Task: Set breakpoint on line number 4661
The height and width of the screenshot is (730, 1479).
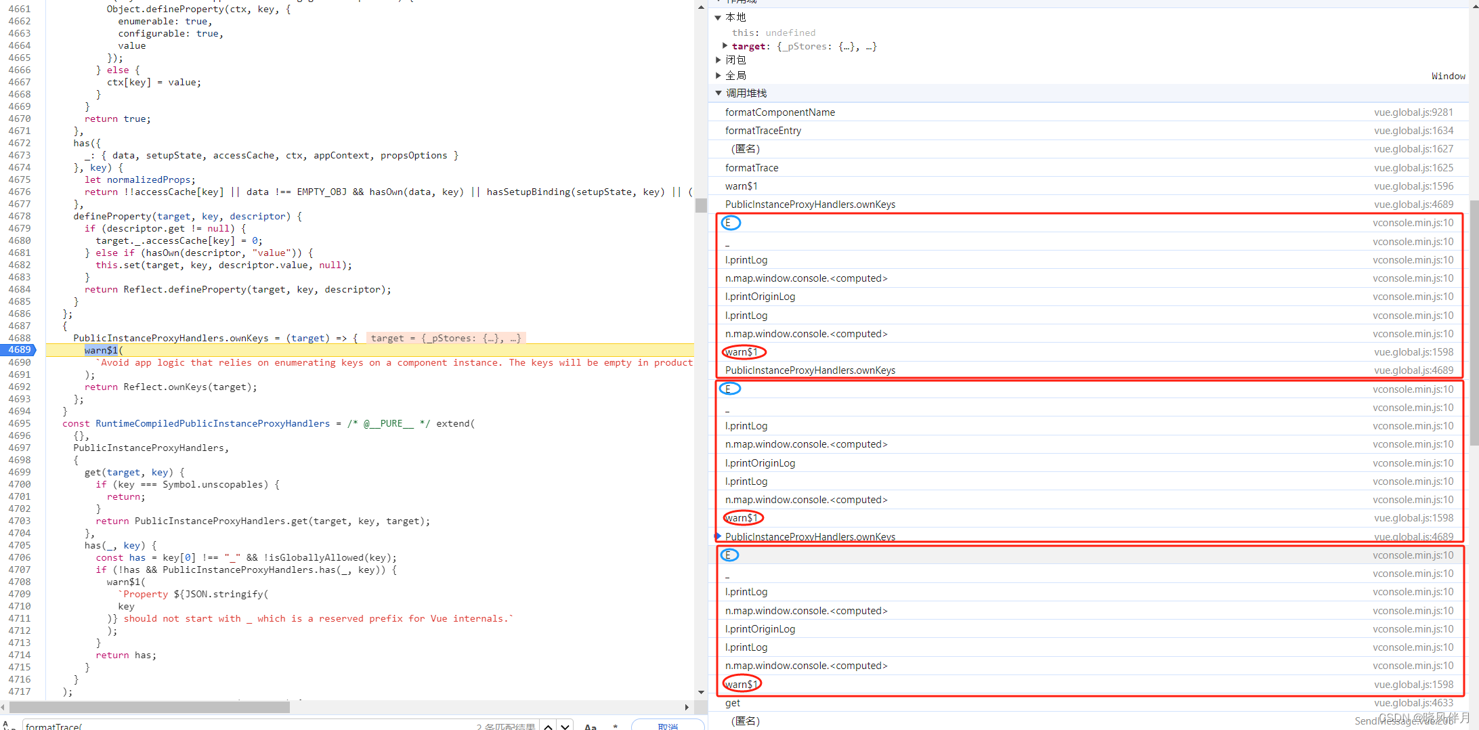Action: [x=19, y=9]
